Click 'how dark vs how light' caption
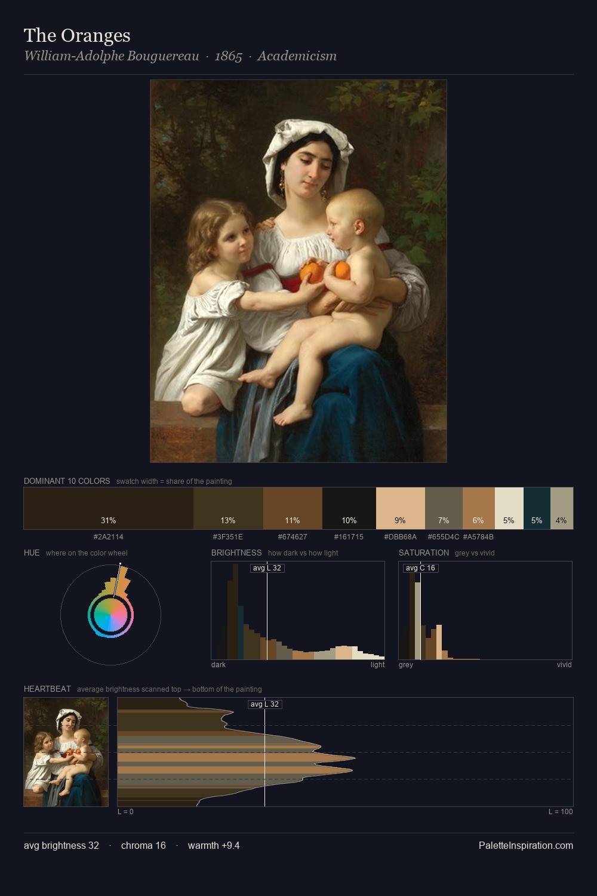The image size is (597, 896). tap(303, 553)
